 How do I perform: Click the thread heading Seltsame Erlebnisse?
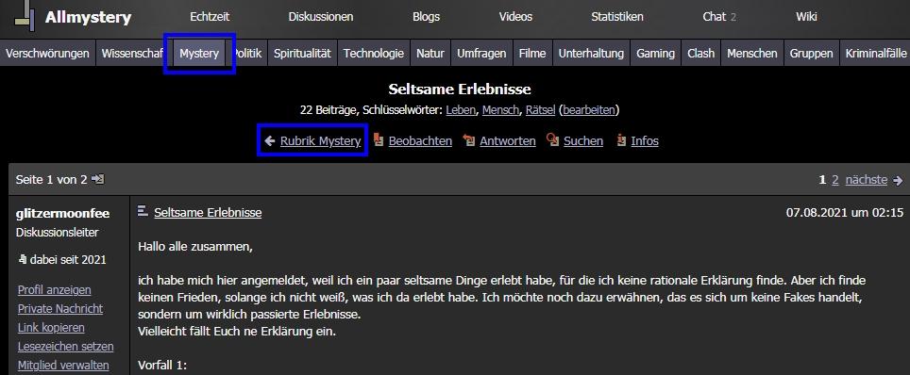459,90
